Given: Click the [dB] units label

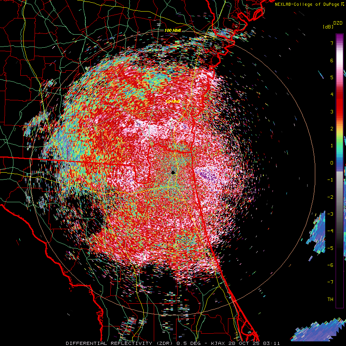Looking at the screenshot, I should point(328,27).
